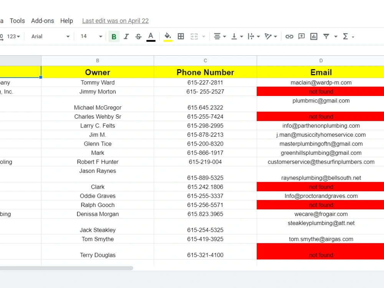Insert a chart from the toolbar

(x=314, y=36)
